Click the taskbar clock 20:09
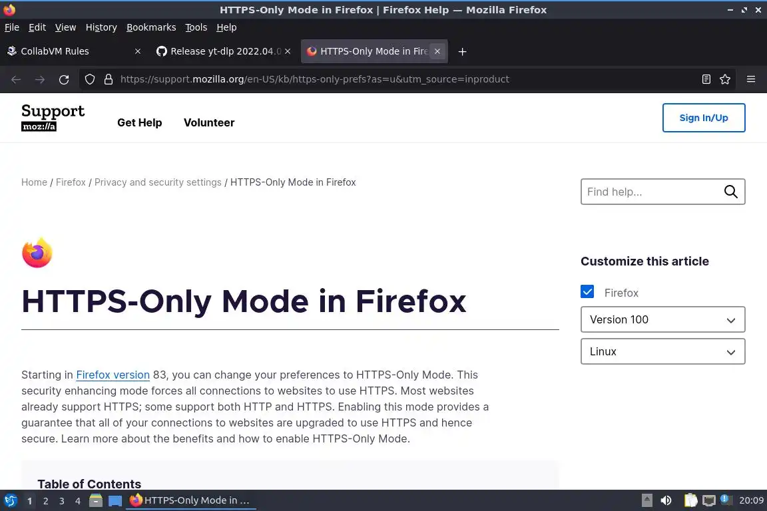This screenshot has height=511, width=767. [x=751, y=500]
